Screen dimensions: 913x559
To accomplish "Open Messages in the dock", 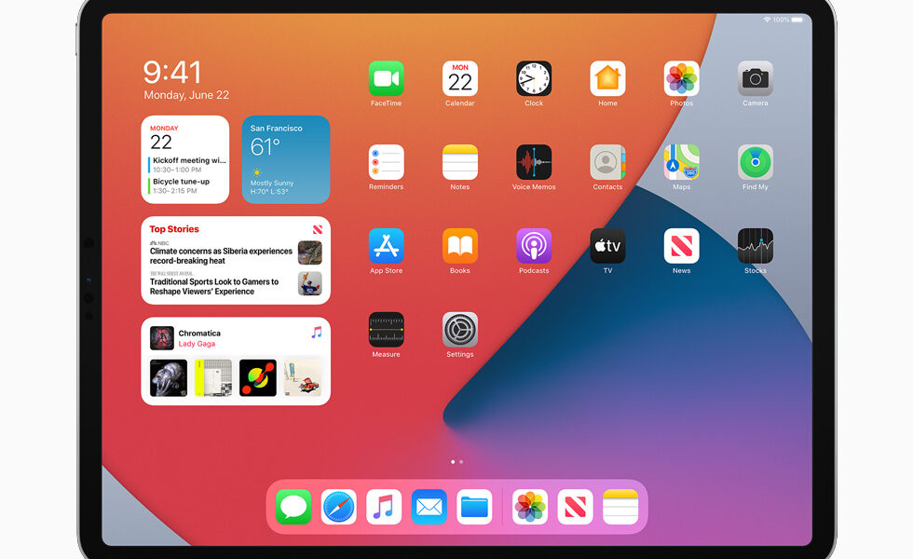I will pyautogui.click(x=293, y=507).
